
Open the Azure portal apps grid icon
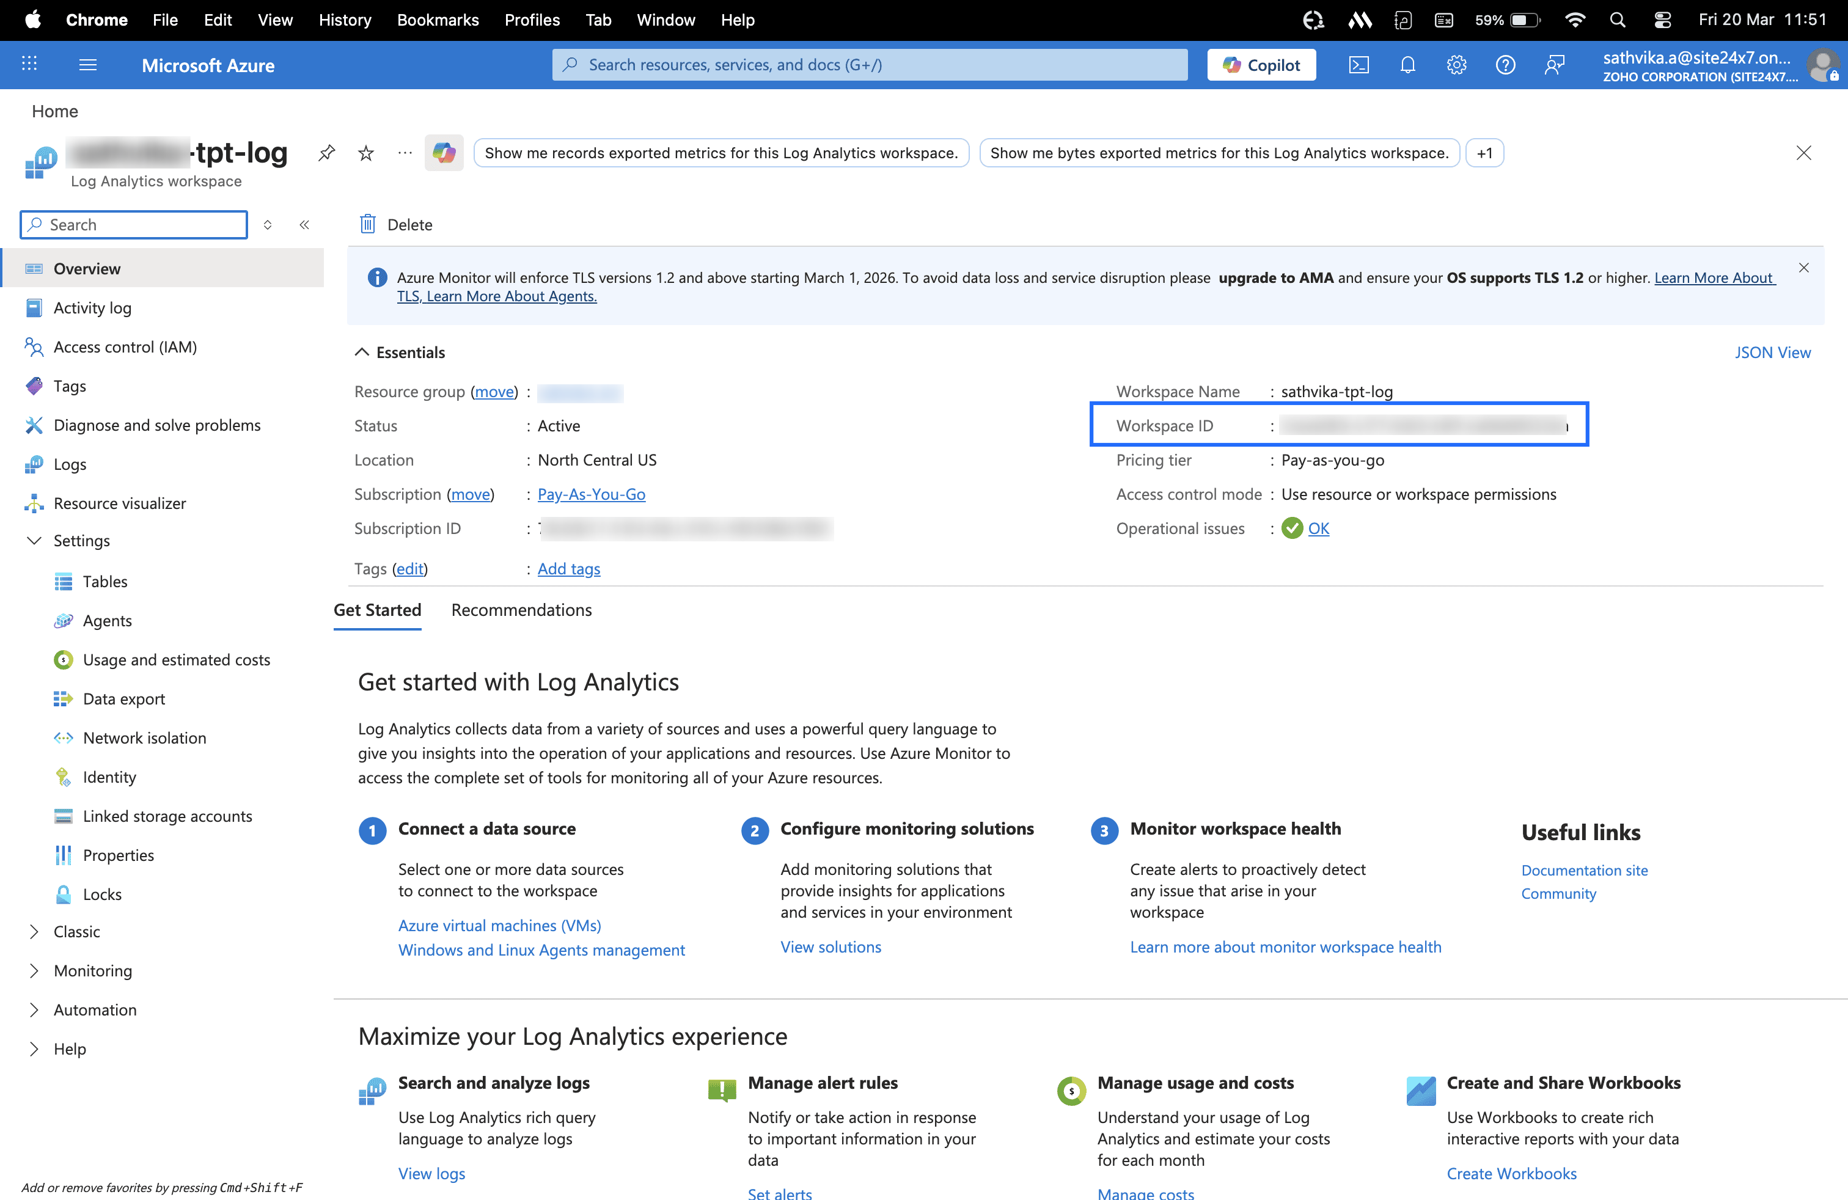pos(29,64)
